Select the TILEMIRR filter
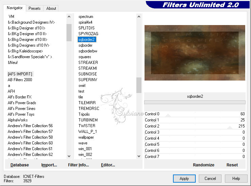This screenshot has height=186, width=251. [x=87, y=103]
